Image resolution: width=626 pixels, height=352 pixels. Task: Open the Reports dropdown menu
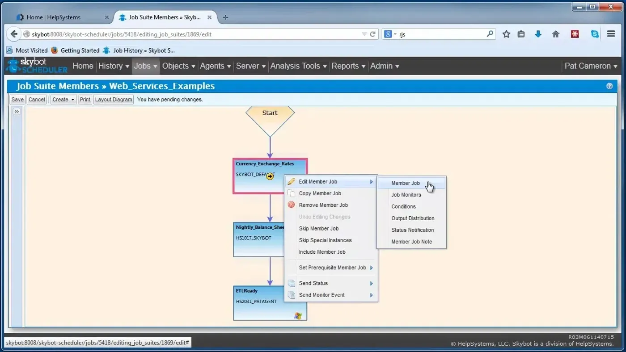(348, 66)
